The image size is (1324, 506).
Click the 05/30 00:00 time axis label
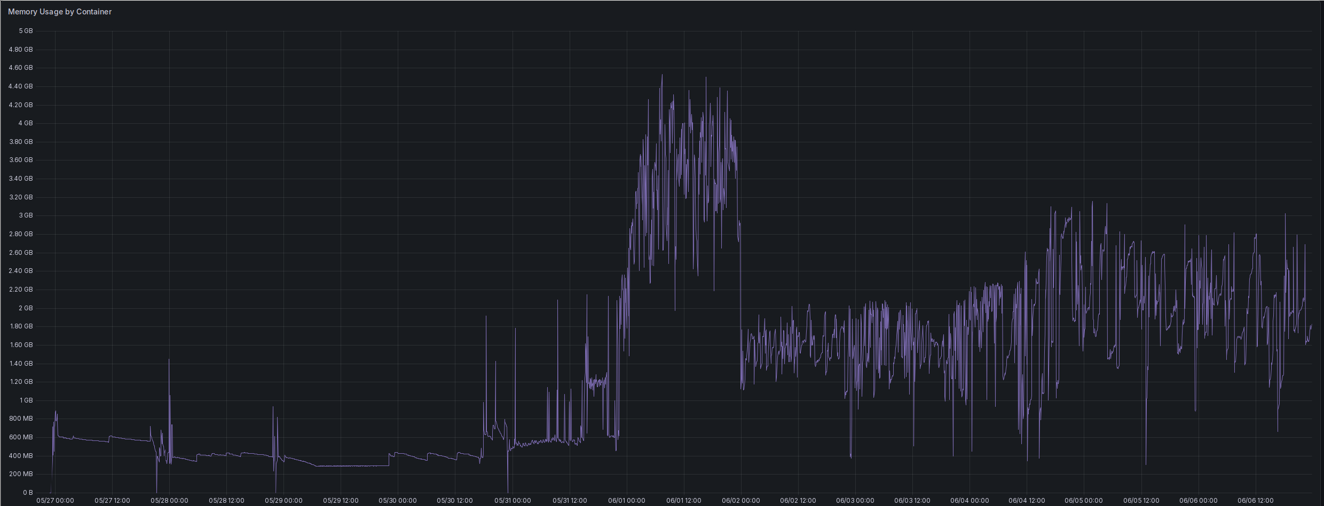tap(398, 501)
